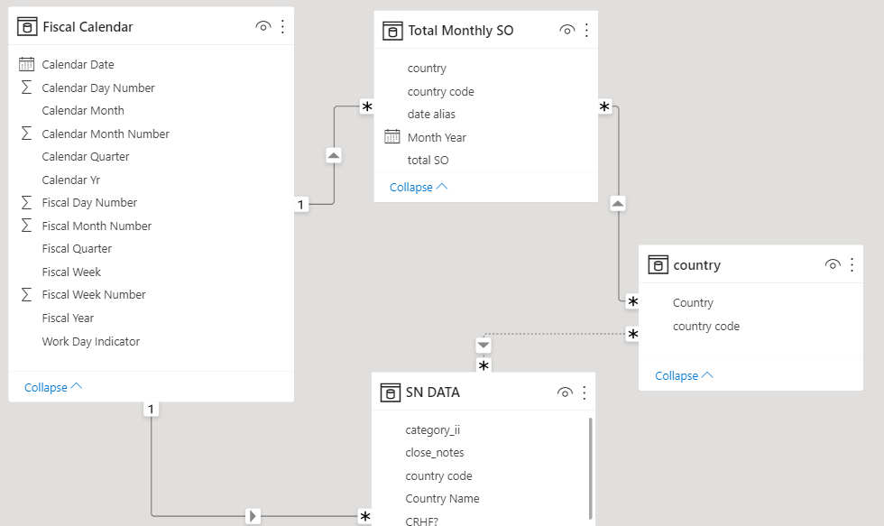This screenshot has width=884, height=526.
Task: Click the asterisk marker left of Total Monthly SO
Action: [367, 106]
